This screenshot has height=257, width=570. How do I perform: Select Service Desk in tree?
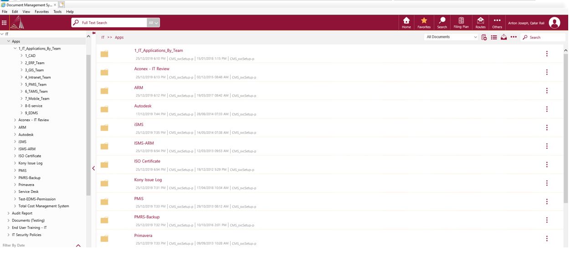(28, 191)
